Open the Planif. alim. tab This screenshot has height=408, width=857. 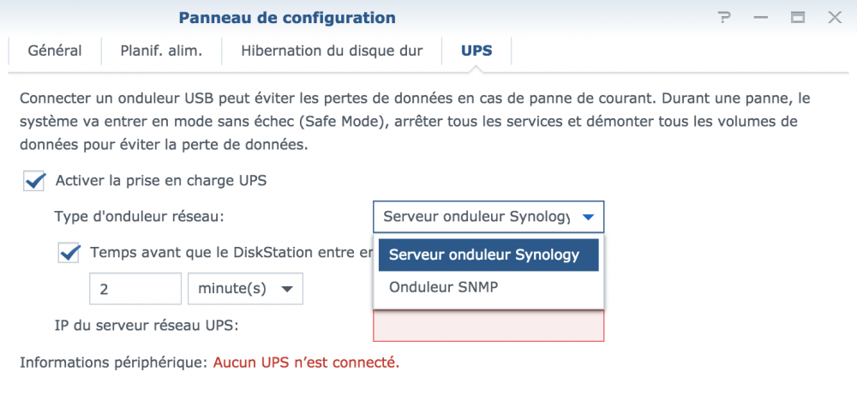pos(162,51)
